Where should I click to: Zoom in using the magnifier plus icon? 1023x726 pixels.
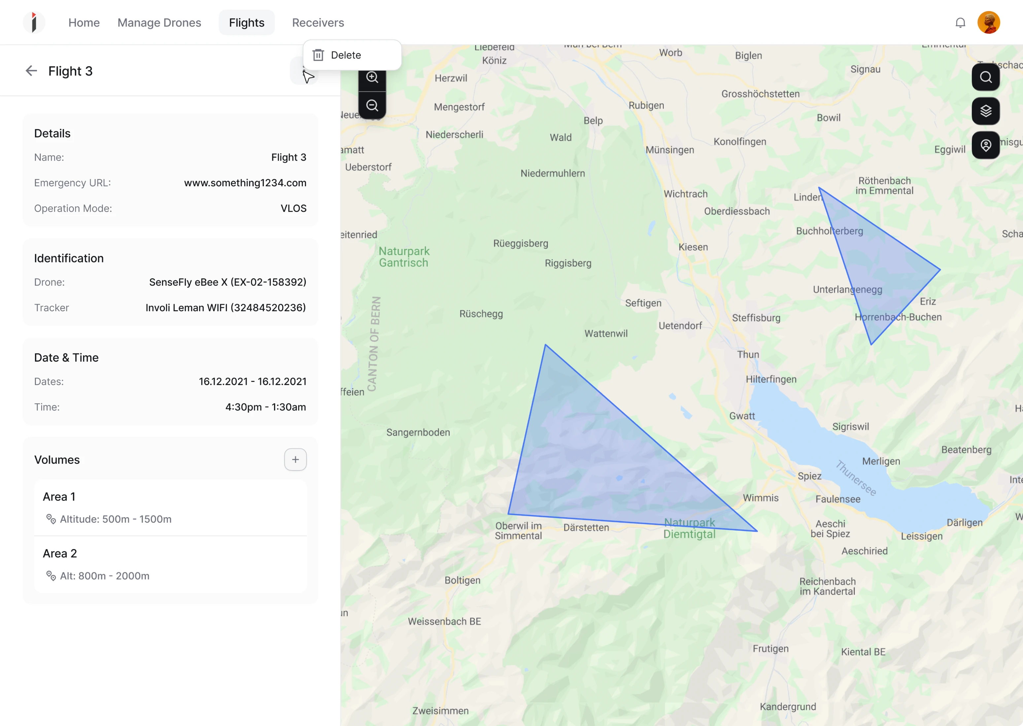click(x=372, y=77)
